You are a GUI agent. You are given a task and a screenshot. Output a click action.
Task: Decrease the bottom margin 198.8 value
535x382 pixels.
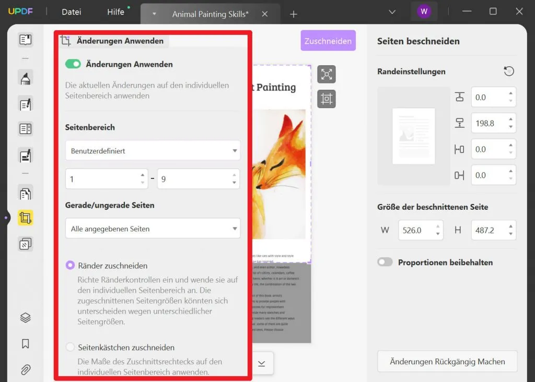pos(511,127)
